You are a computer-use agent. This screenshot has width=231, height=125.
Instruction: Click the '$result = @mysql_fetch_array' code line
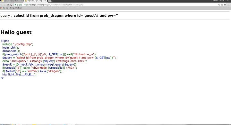pyautogui.click(x=40, y=64)
